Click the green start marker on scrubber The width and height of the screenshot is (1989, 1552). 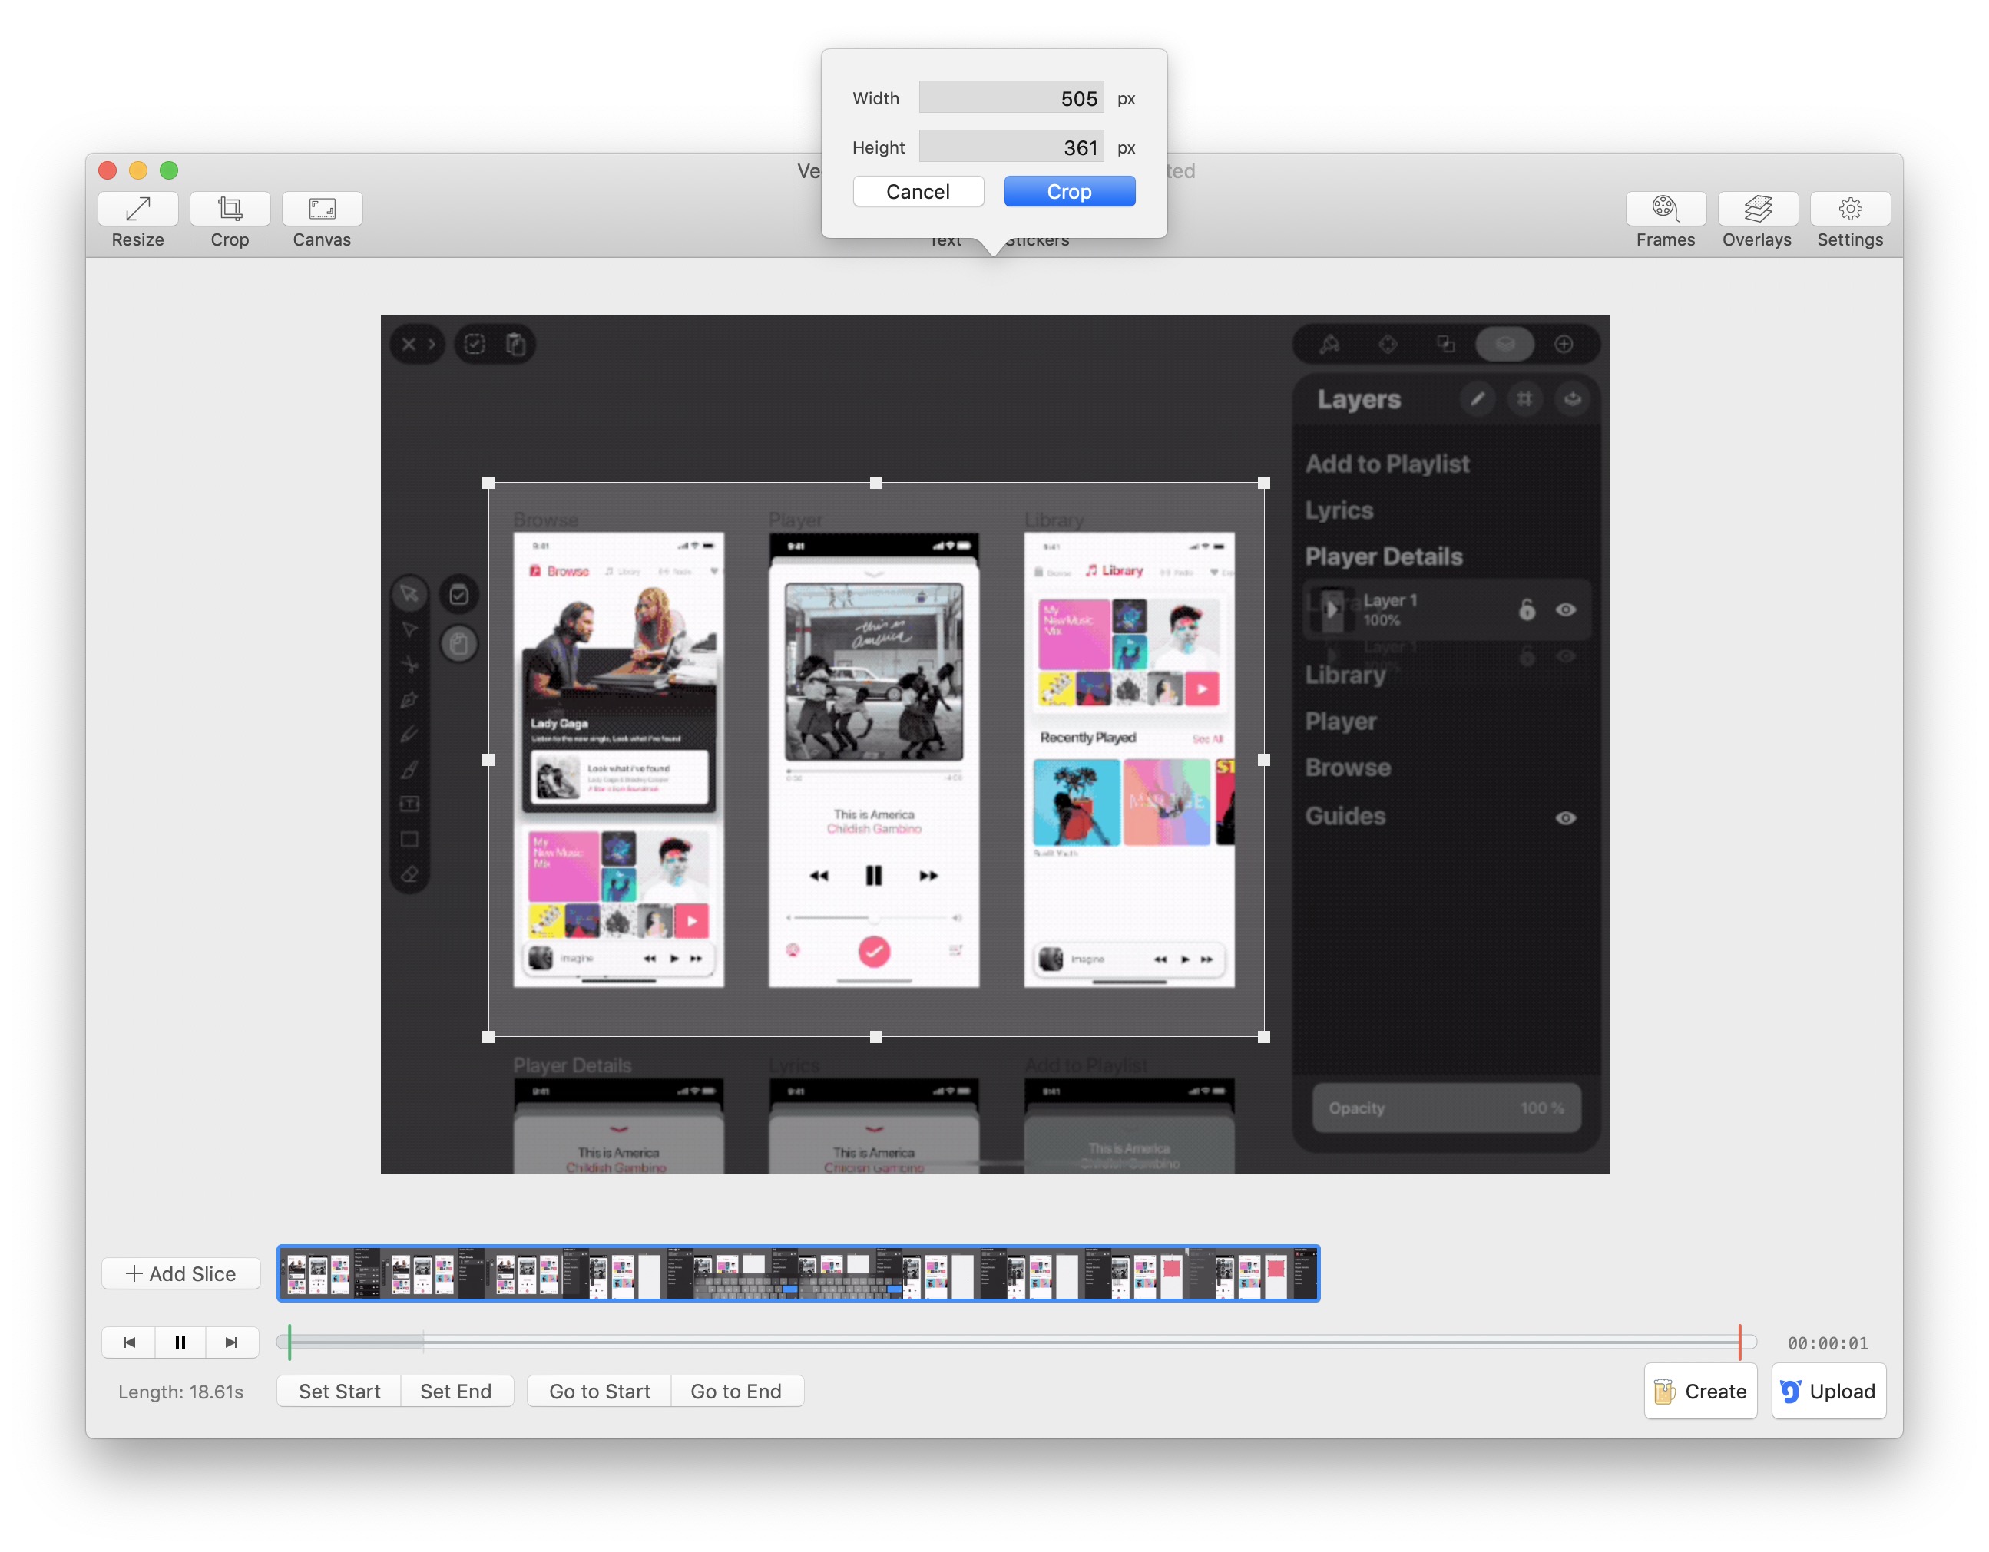(289, 1342)
